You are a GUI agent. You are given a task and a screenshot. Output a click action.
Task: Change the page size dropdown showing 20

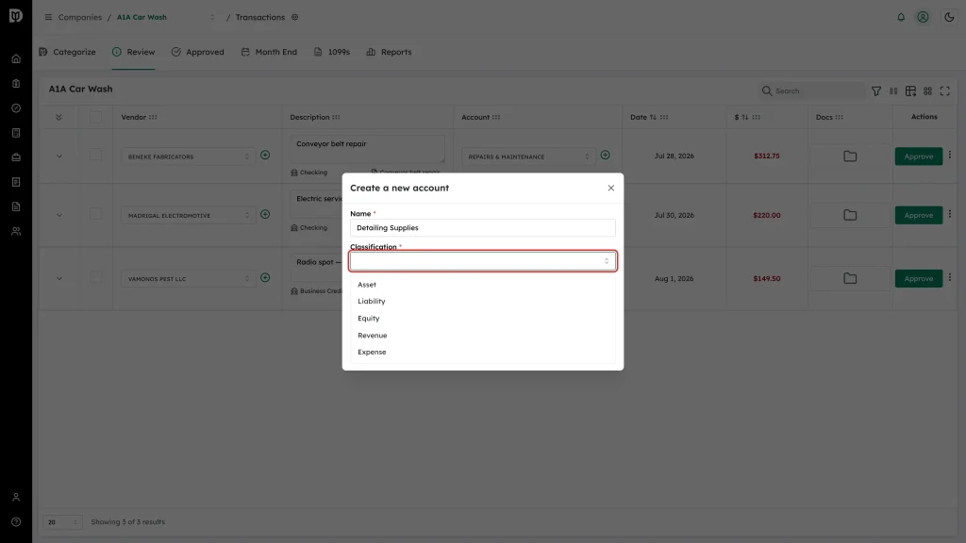62,522
